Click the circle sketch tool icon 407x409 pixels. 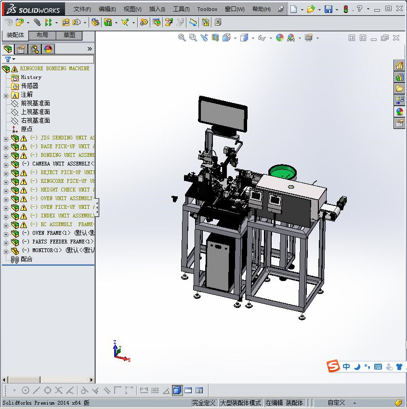tap(26, 390)
